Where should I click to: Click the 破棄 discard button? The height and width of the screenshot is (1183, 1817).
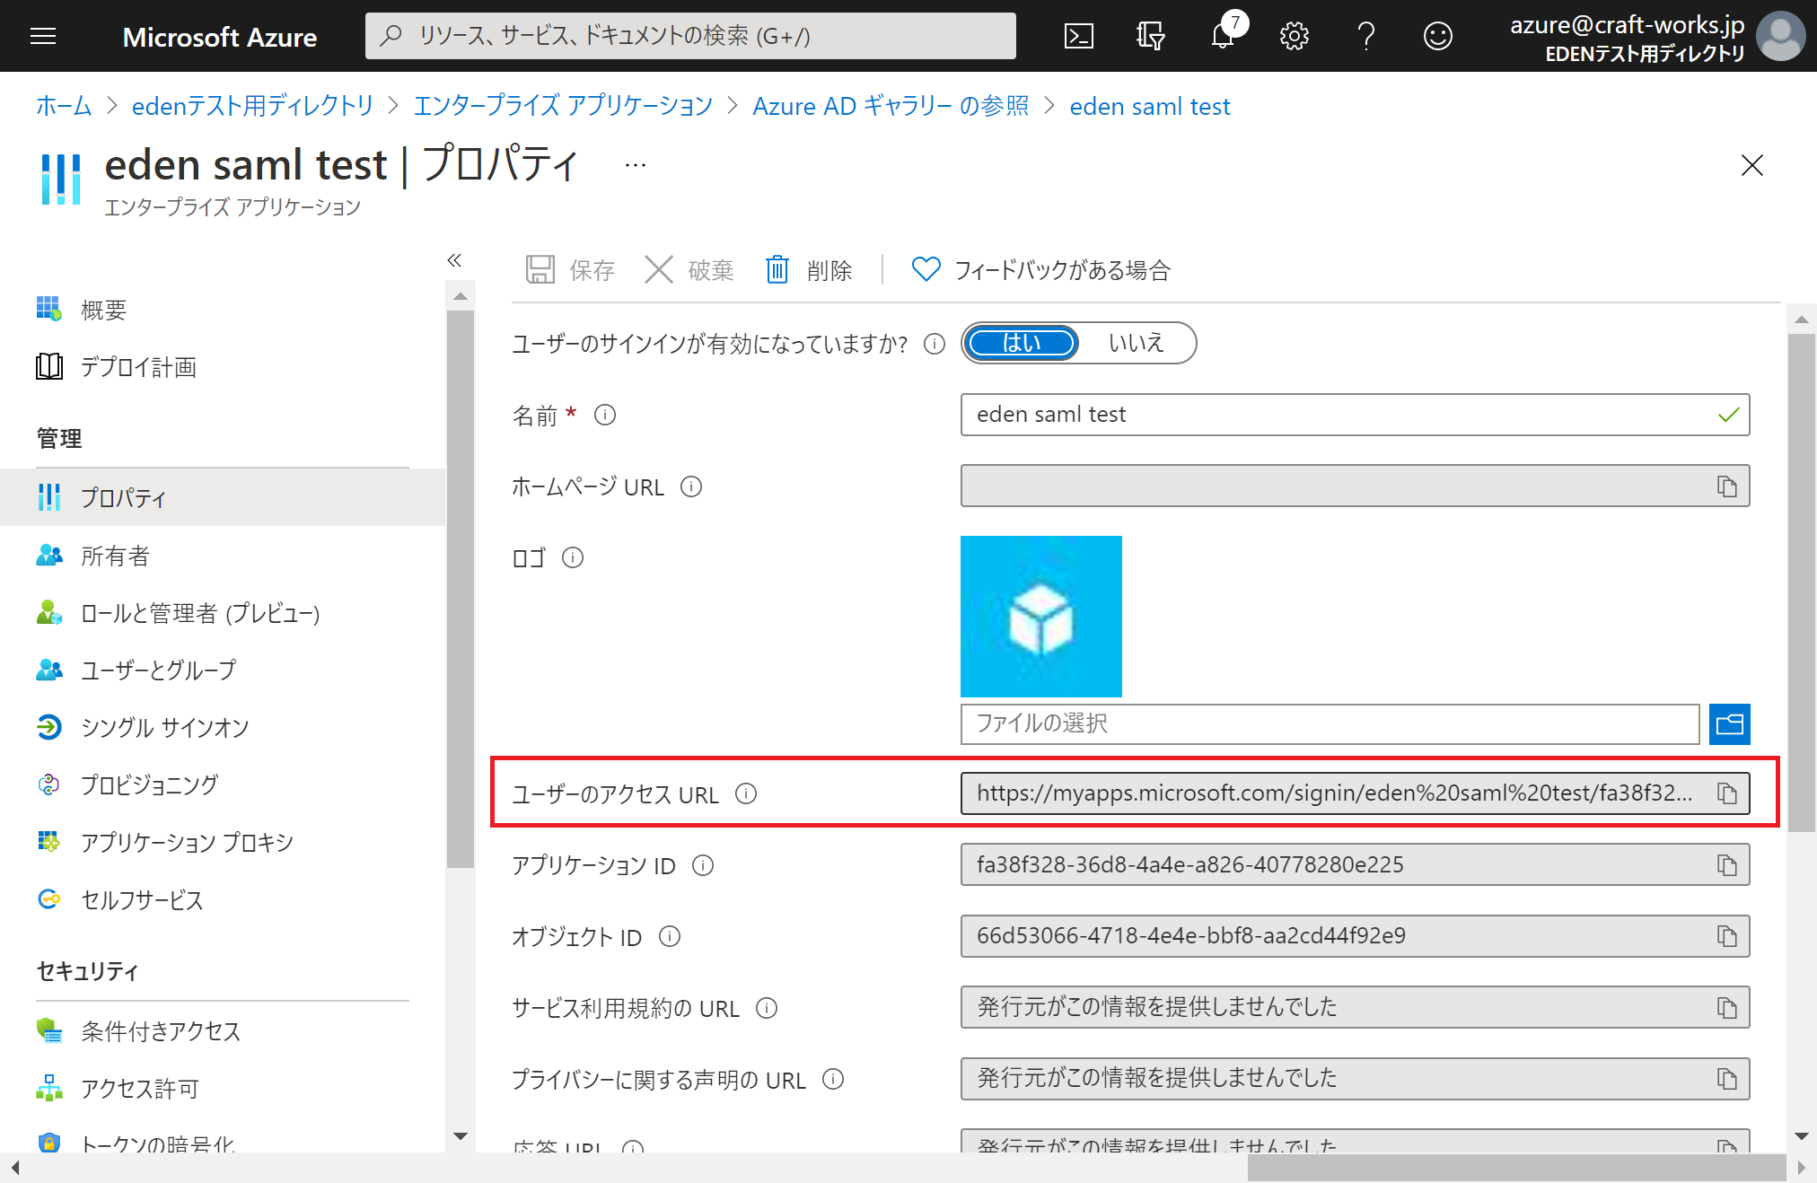point(689,269)
